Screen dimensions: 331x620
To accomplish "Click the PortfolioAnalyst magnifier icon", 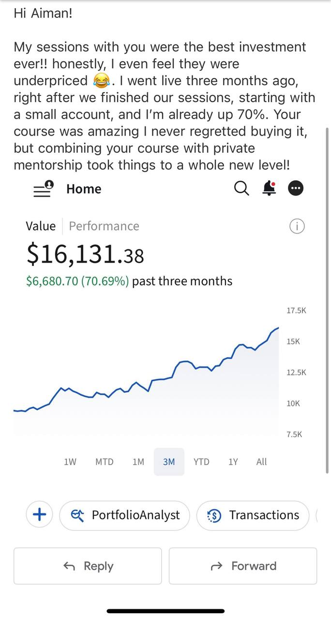I will pos(77,515).
